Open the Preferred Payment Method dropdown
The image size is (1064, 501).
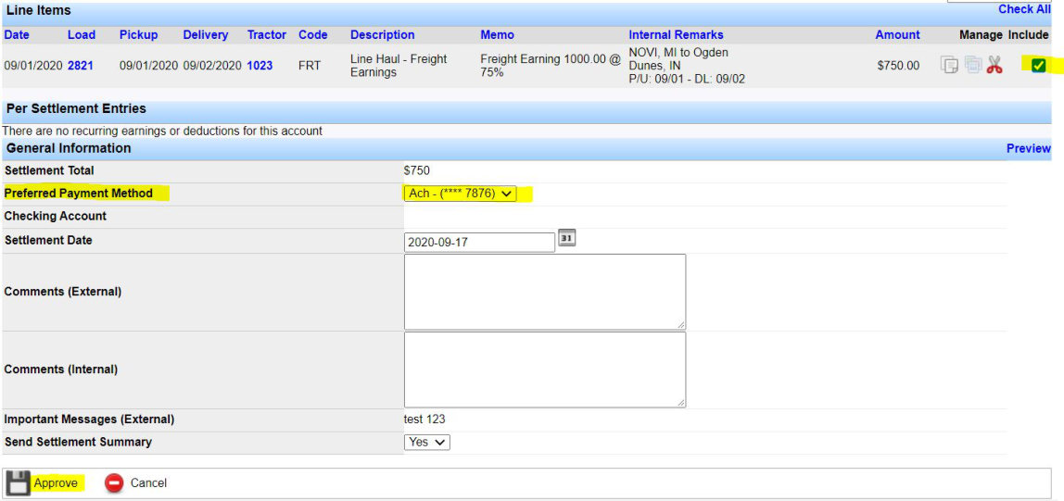tap(460, 194)
